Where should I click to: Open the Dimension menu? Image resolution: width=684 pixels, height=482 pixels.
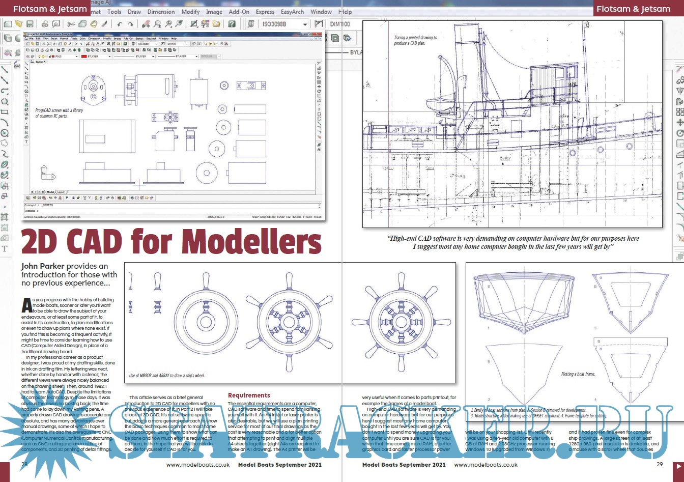coord(160,11)
